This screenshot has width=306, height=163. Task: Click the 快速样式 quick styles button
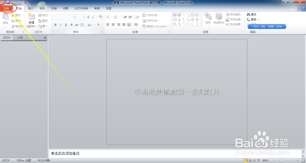219,19
